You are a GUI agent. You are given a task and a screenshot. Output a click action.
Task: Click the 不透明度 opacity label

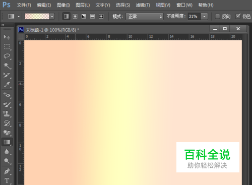(x=176, y=16)
